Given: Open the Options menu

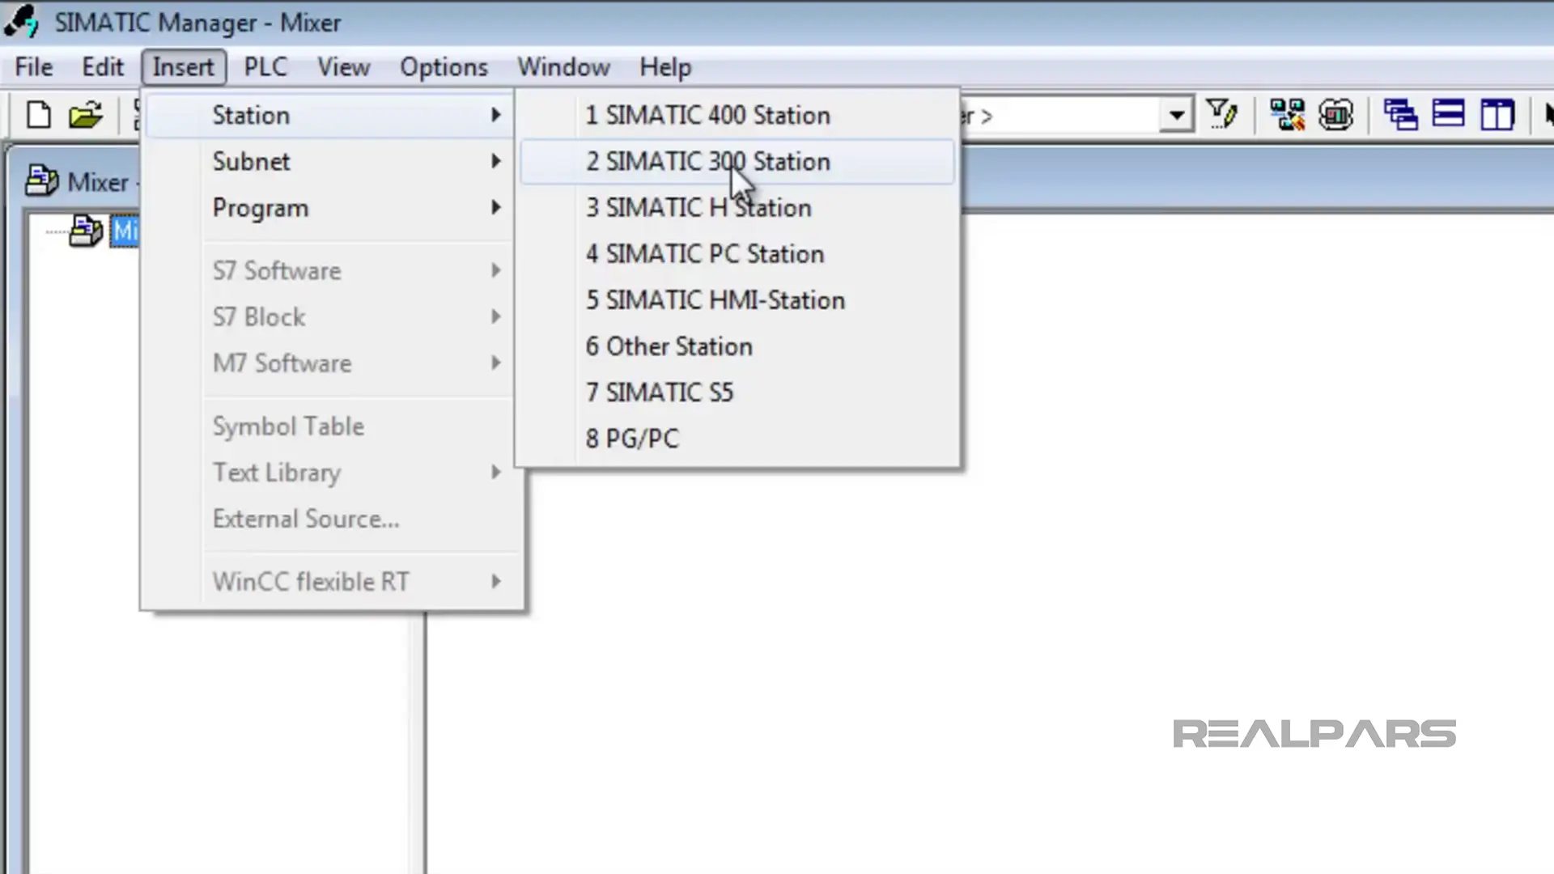Looking at the screenshot, I should (x=444, y=66).
